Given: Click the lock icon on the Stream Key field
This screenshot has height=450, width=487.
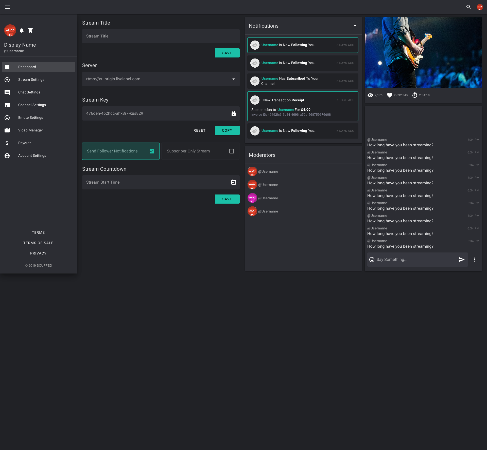Looking at the screenshot, I should tap(233, 113).
